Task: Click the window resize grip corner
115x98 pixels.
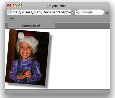Action: (108, 92)
